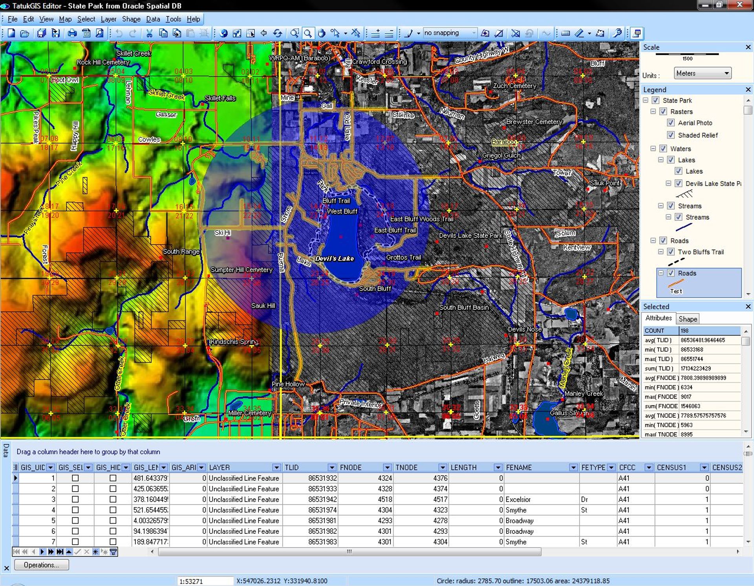The image size is (754, 586).
Task: Disable the Aerial Photo layer checkbox
Action: coord(672,123)
